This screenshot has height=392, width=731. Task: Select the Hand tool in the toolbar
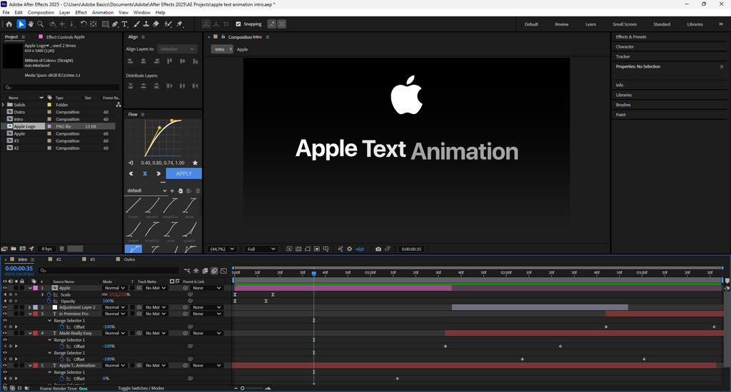click(31, 24)
